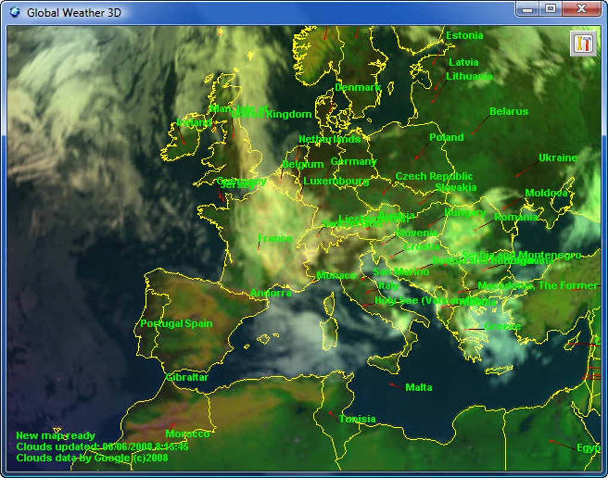608x478 pixels.
Task: Click the Ukraine country label
Action: click(558, 158)
